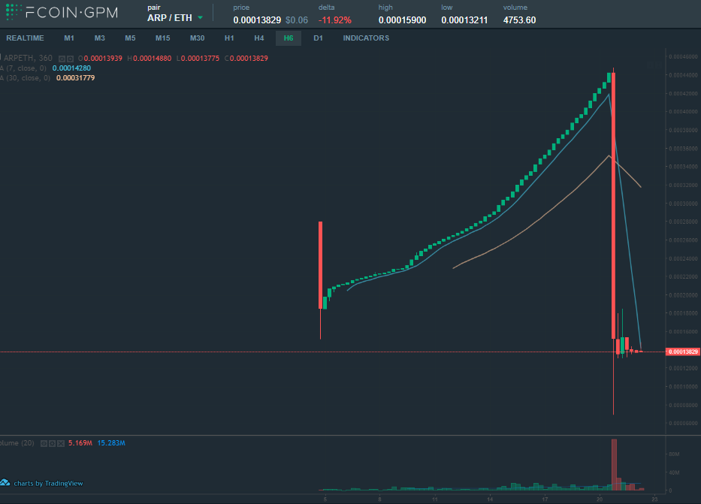Click the 0.00044000 price axis label
The image size is (701, 504).
coord(683,75)
